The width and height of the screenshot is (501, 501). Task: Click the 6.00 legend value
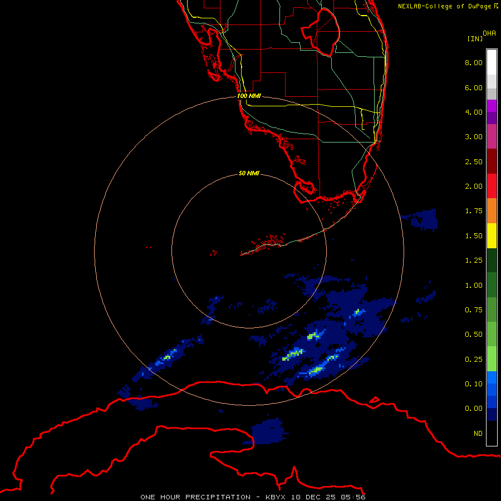tap(474, 87)
